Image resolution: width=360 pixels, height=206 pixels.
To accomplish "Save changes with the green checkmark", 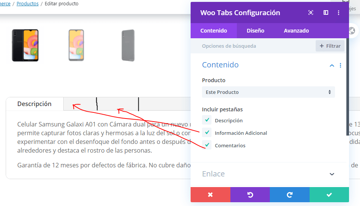I will coord(329,195).
